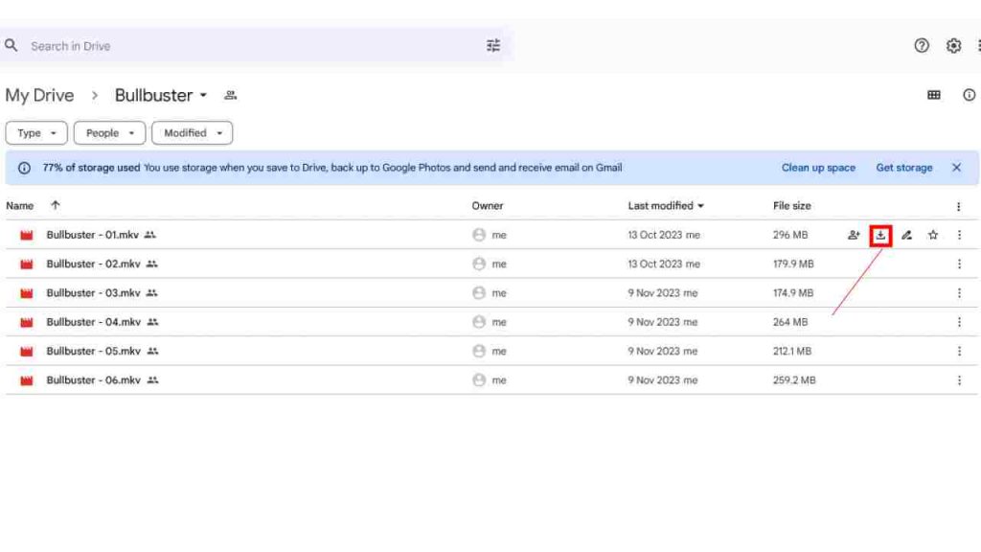Share Bullbuster - 01.mkv via person-add icon
Screen dimensions: 981x552
pyautogui.click(x=854, y=236)
